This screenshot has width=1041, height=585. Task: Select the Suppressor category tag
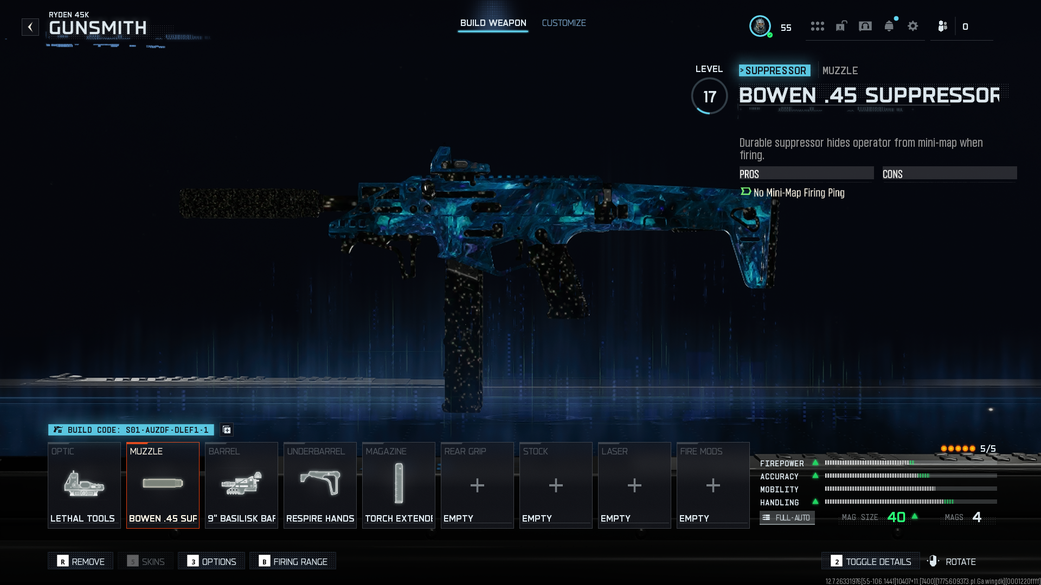tap(775, 70)
